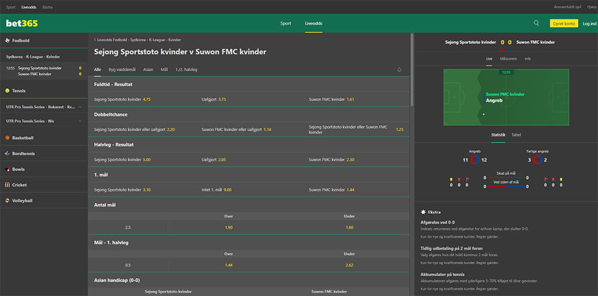Collapse the Mål - 1. halvleg header
This screenshot has height=296, width=598.
point(249,242)
